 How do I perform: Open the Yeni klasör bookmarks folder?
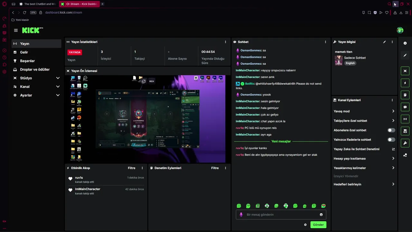(x=20, y=20)
